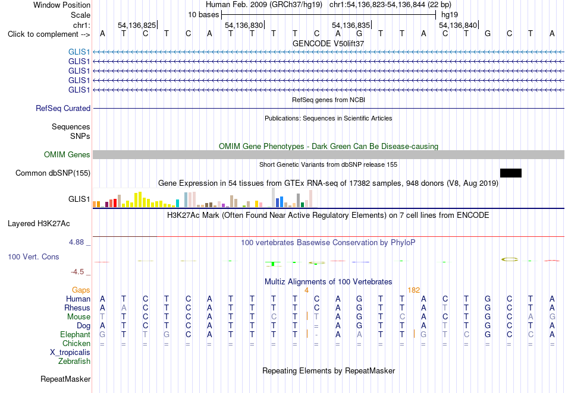Image resolution: width=565 pixels, height=393 pixels.
Task: Click the chr1:54,136,823-54,136,844 (22 bp) position text
Action: (390, 5)
